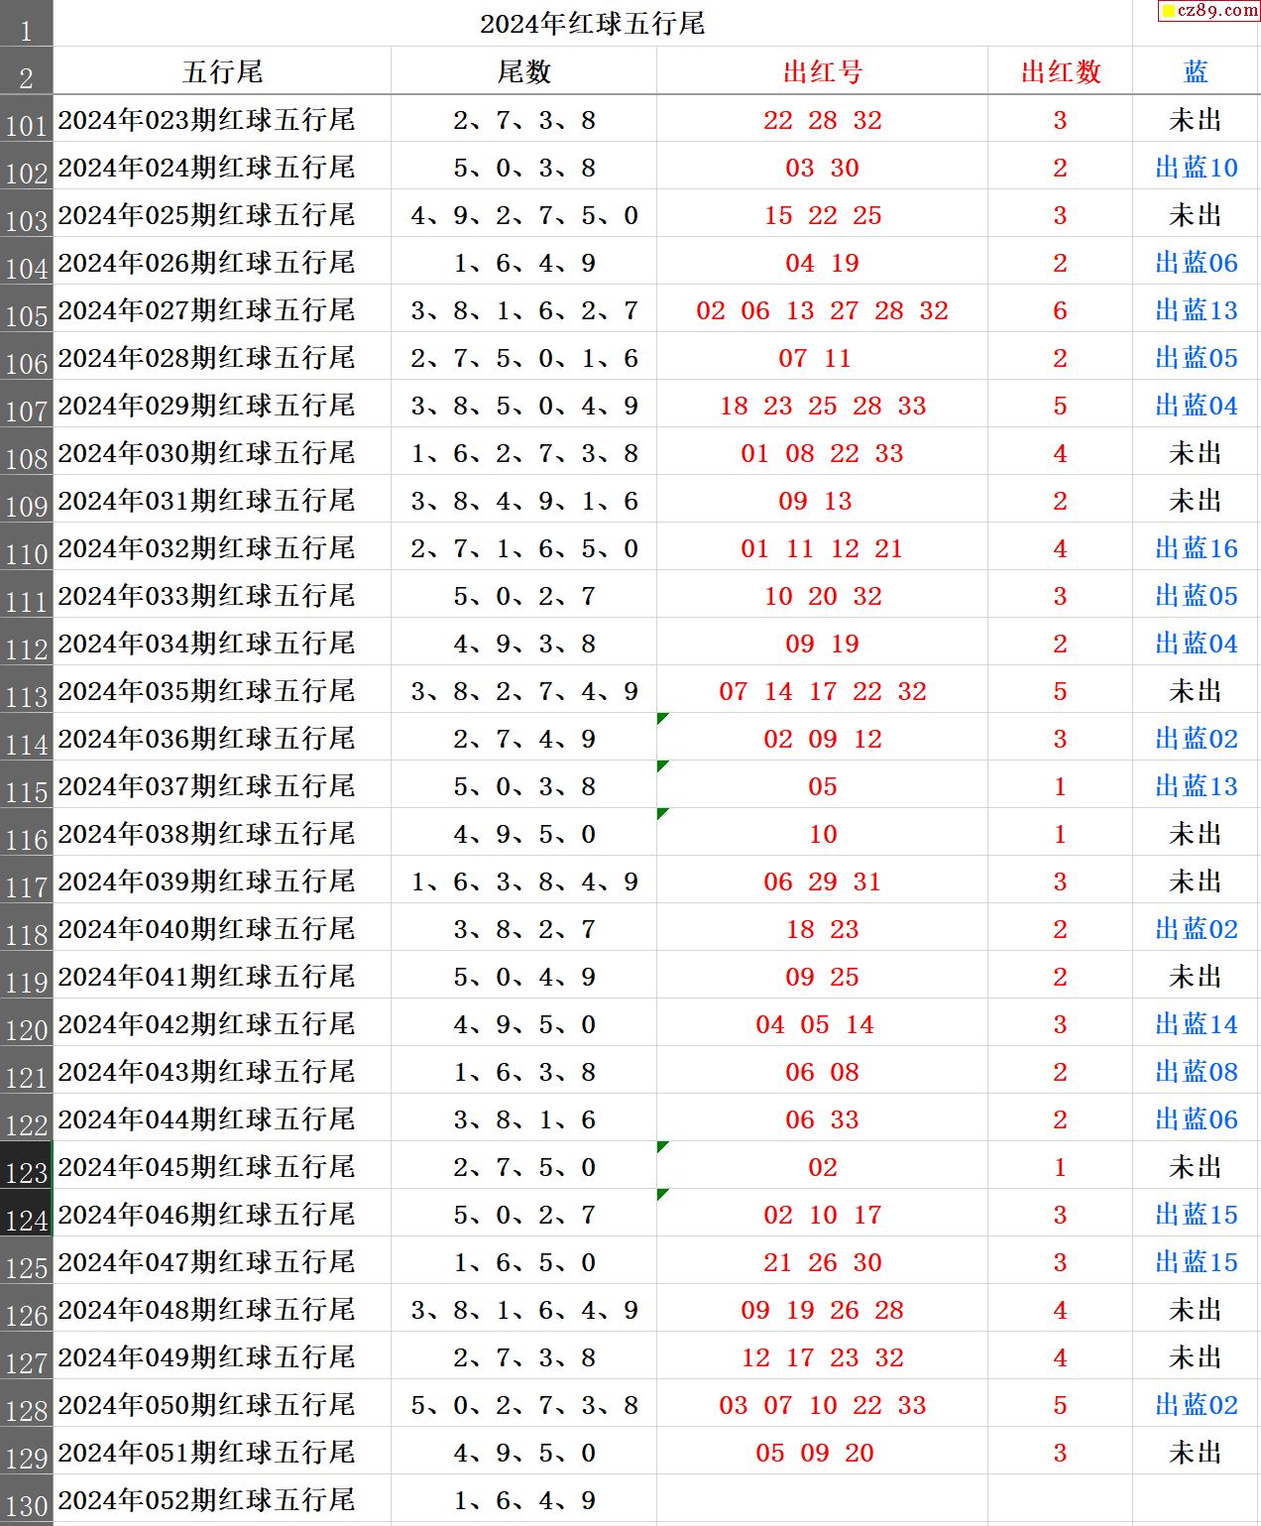Click red numbers 21 26 30
This screenshot has height=1526, width=1261.
tap(822, 1262)
